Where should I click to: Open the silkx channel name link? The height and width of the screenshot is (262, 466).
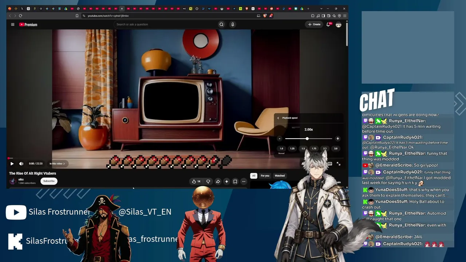click(x=21, y=179)
